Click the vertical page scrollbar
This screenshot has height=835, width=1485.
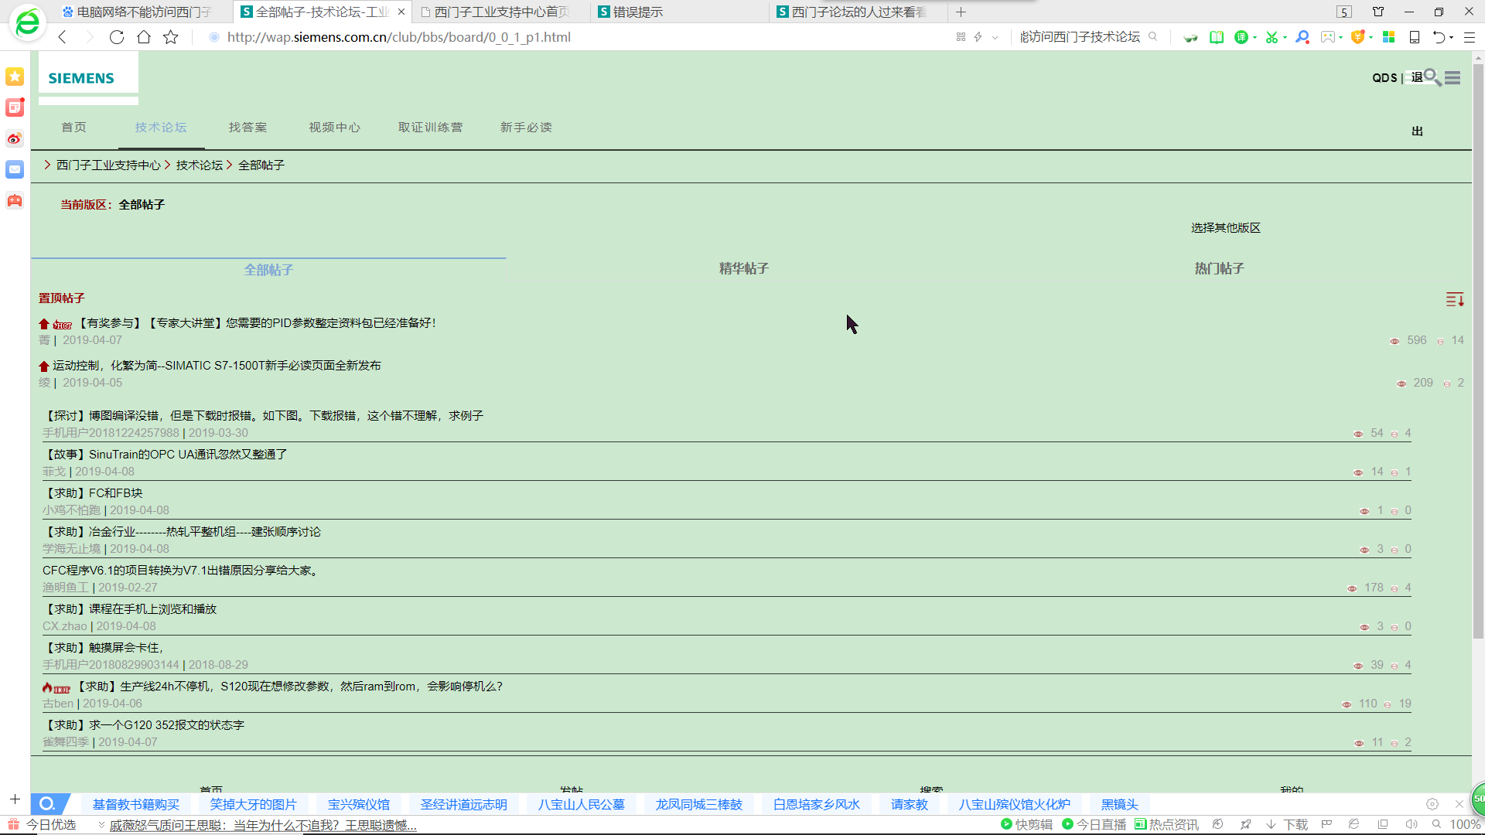pyautogui.click(x=1478, y=348)
